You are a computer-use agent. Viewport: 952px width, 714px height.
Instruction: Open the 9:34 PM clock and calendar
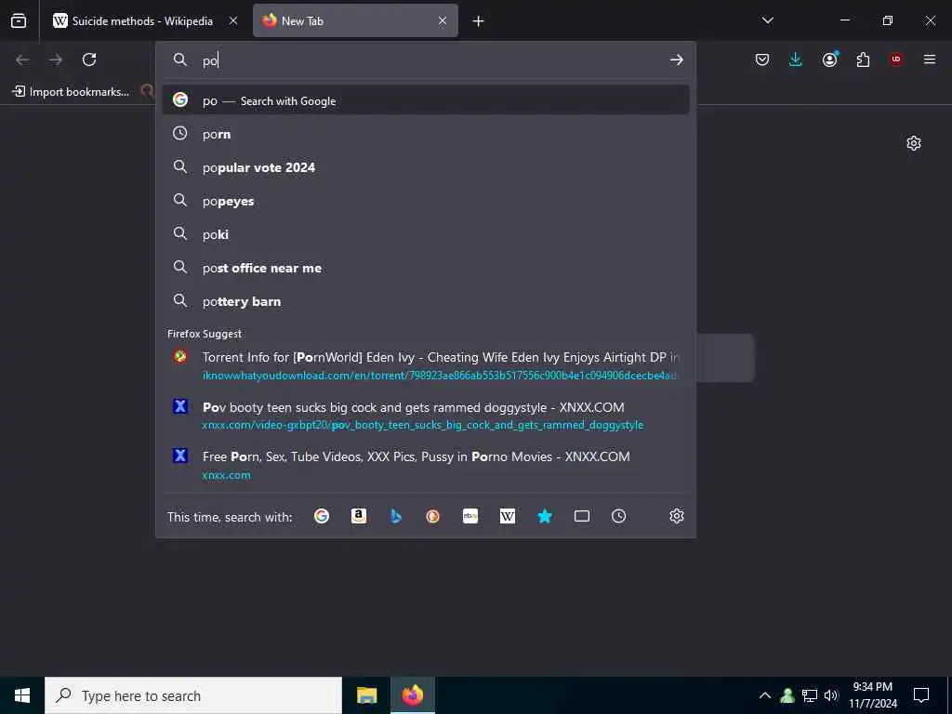click(x=872, y=695)
